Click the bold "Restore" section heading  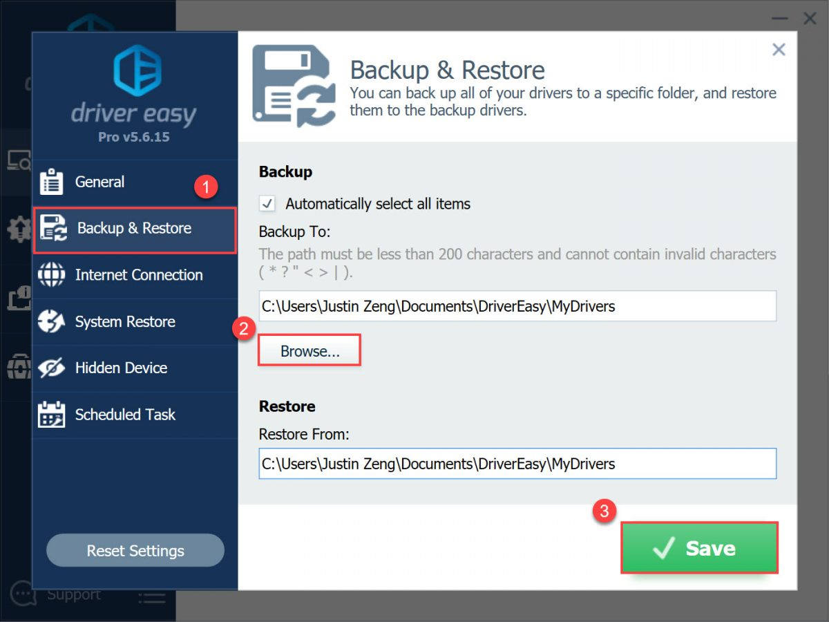[x=287, y=406]
